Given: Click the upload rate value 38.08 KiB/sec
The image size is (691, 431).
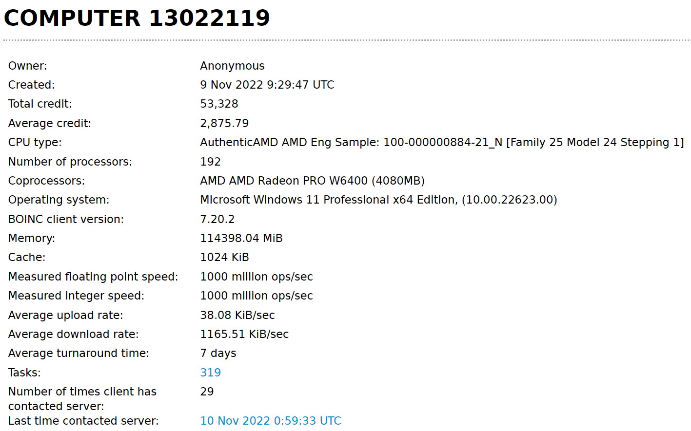Looking at the screenshot, I should [x=237, y=315].
